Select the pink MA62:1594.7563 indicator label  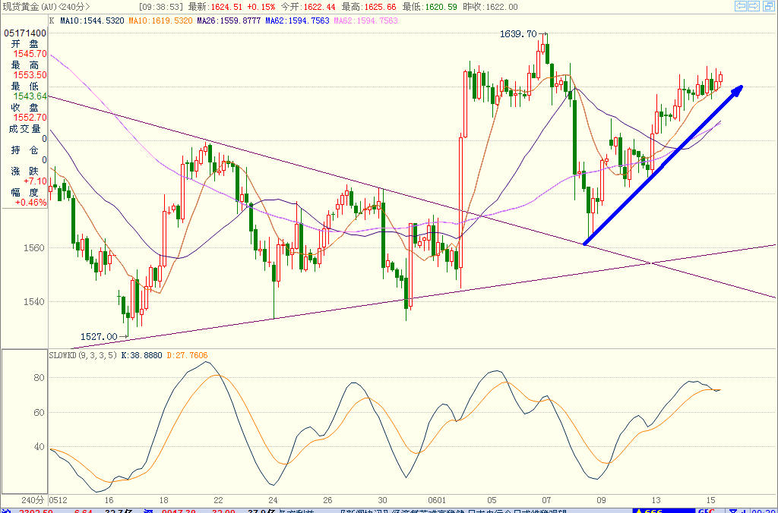pyautogui.click(x=365, y=20)
